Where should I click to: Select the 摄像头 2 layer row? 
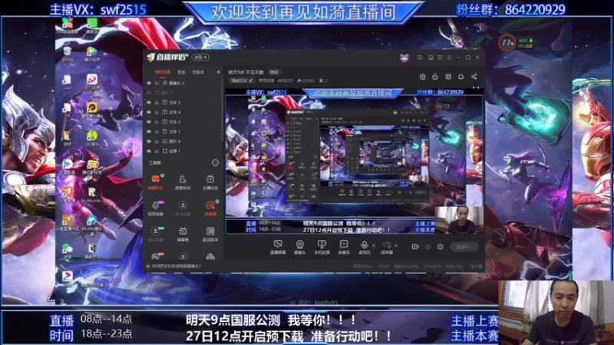point(183,83)
